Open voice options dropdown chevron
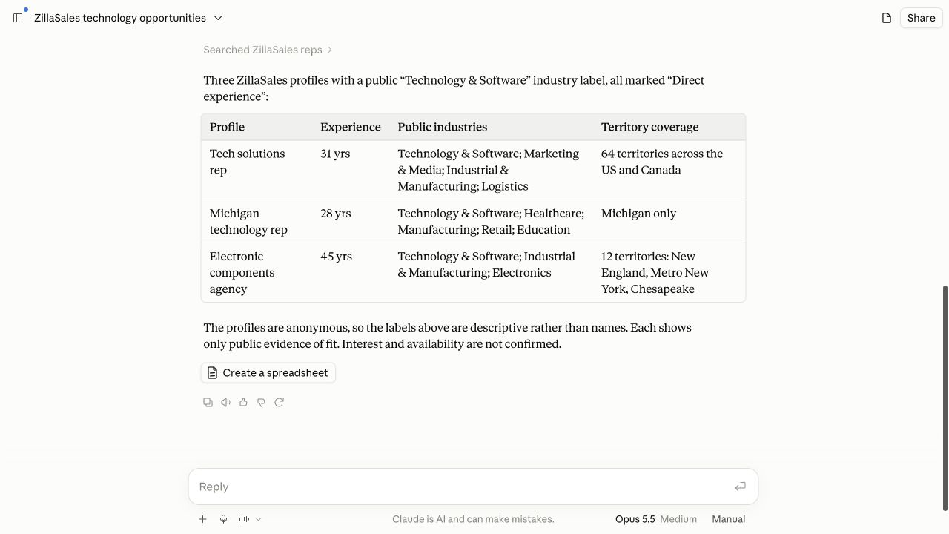 tap(258, 519)
